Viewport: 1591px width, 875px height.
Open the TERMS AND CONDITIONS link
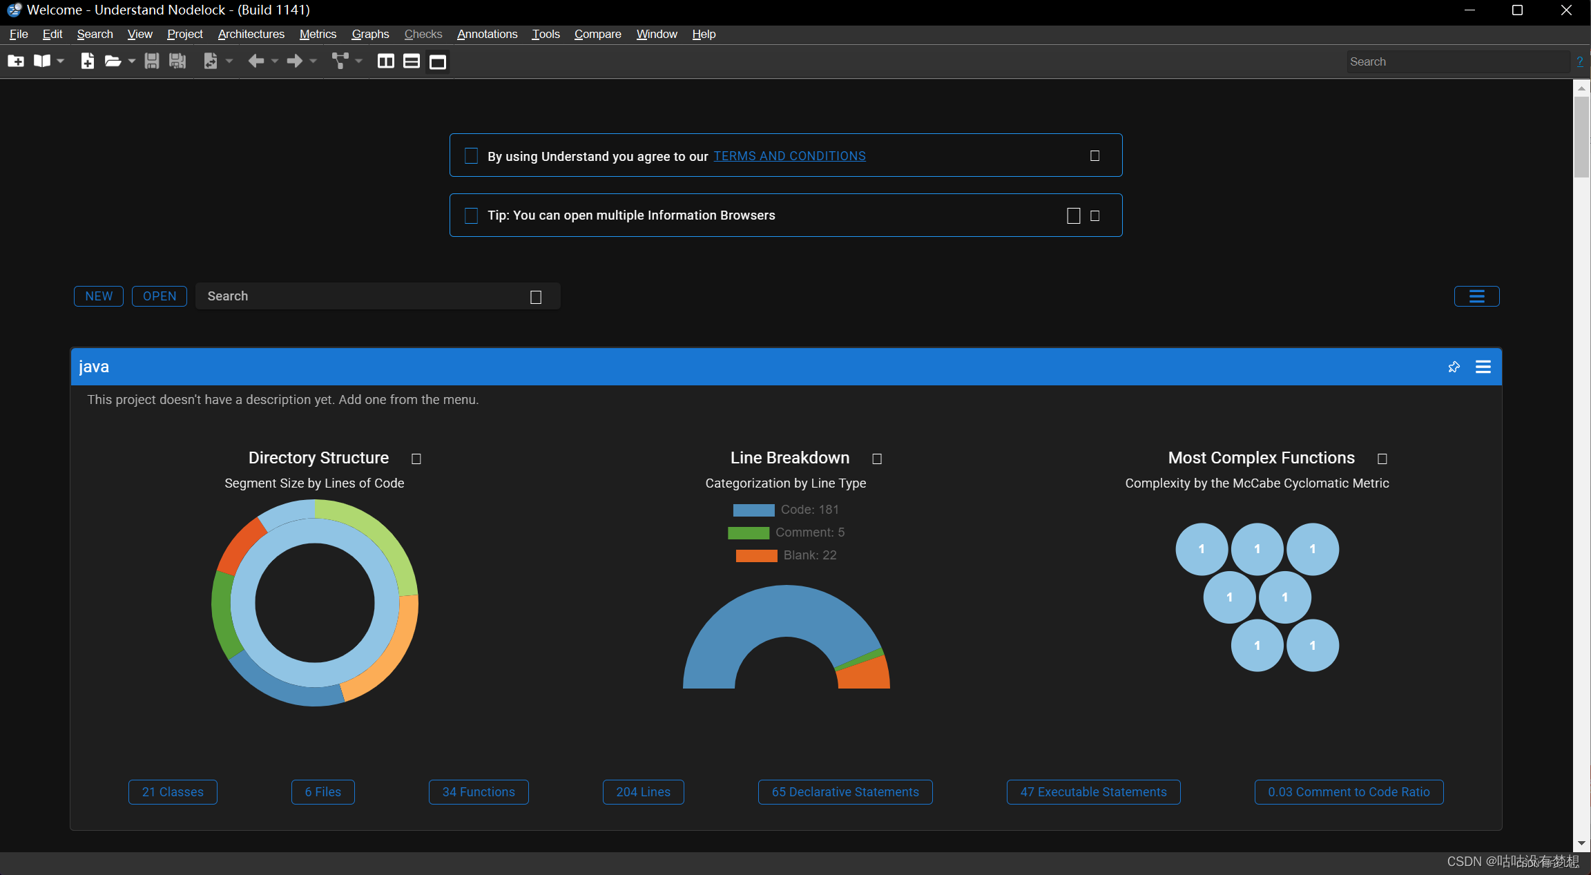pyautogui.click(x=789, y=156)
